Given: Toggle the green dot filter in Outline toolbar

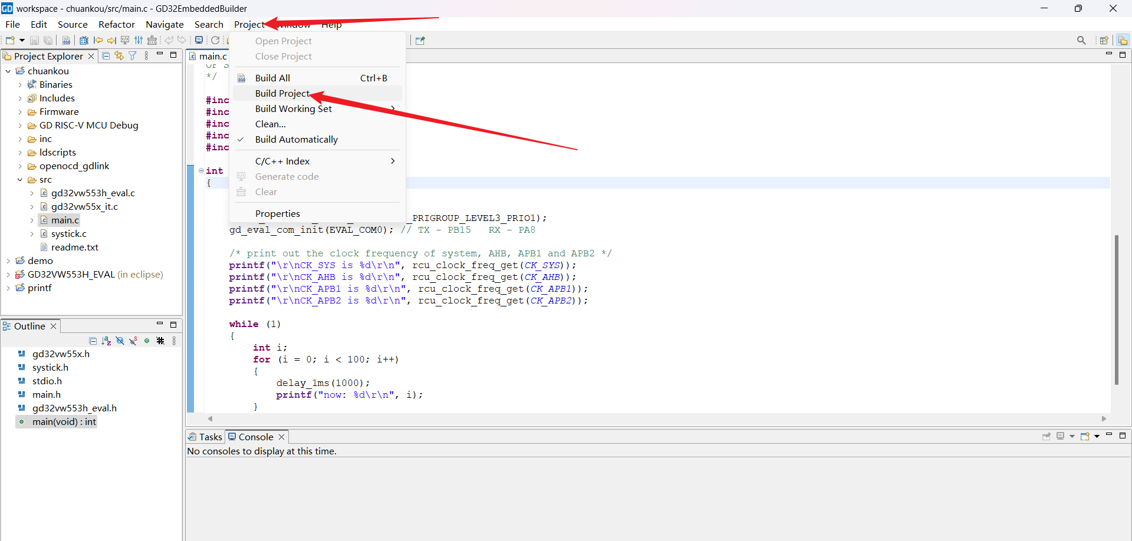Looking at the screenshot, I should [147, 341].
